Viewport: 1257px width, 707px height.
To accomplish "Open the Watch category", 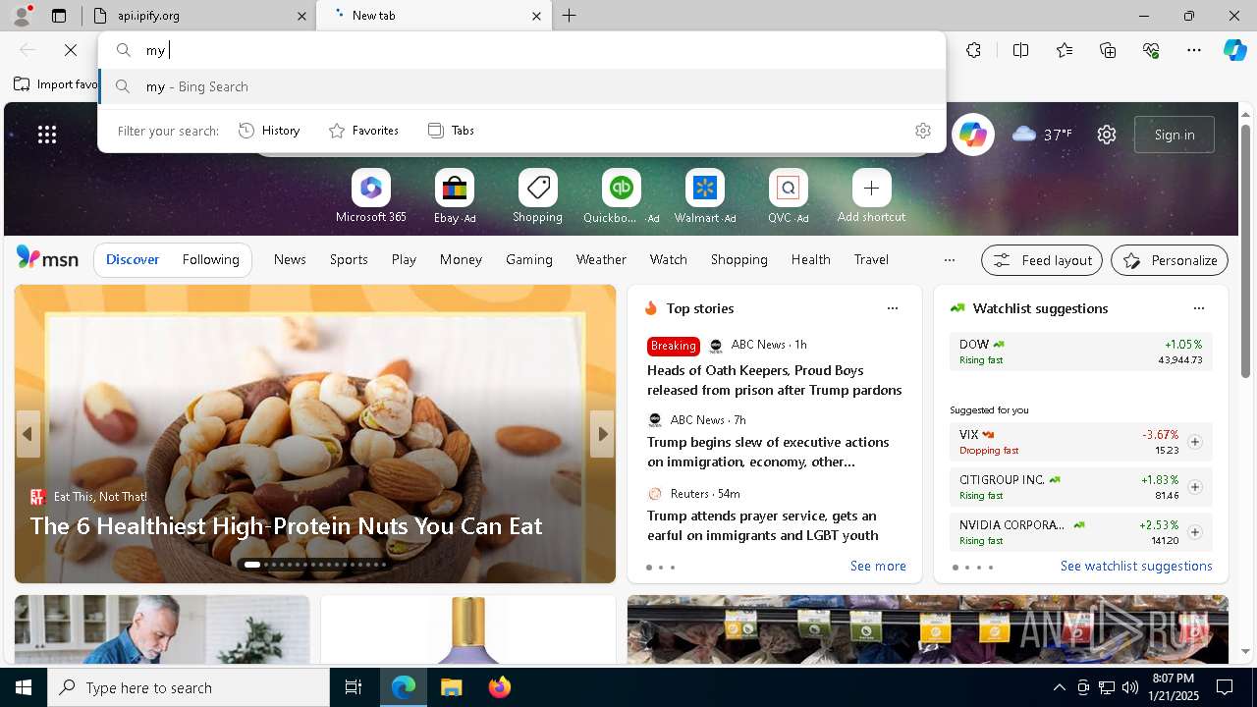I will [x=669, y=259].
